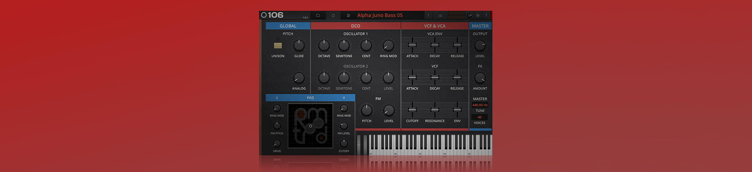Click Oscillator 2 Level knob

[x=388, y=78]
